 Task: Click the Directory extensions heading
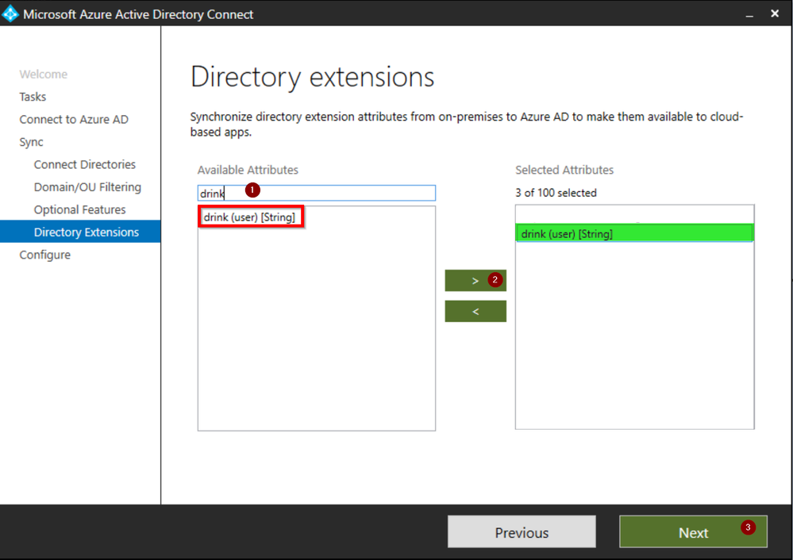click(313, 77)
